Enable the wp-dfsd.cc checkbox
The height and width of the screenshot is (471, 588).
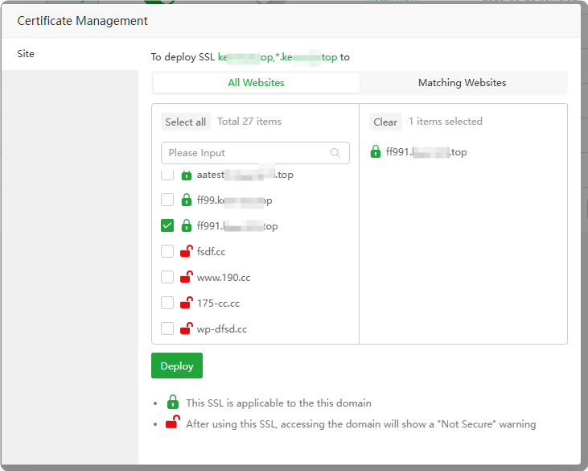tap(167, 328)
